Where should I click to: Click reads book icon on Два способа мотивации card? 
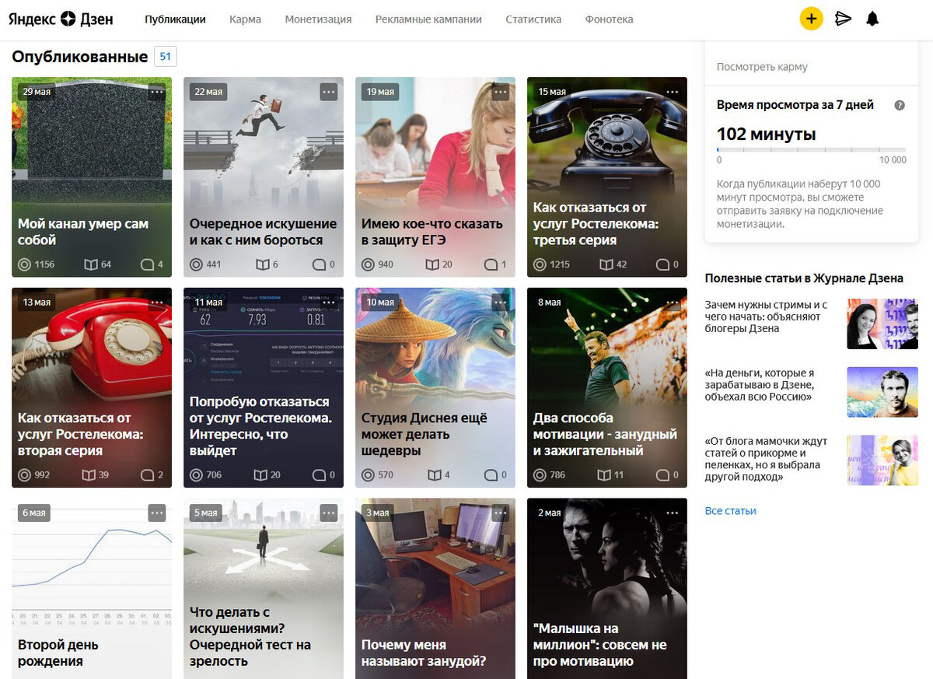(604, 474)
